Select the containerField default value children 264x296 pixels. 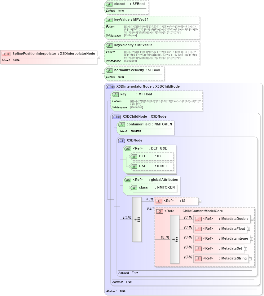coord(136,131)
